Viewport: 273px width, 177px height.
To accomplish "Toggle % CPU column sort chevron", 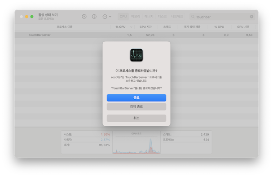I will point(131,27).
